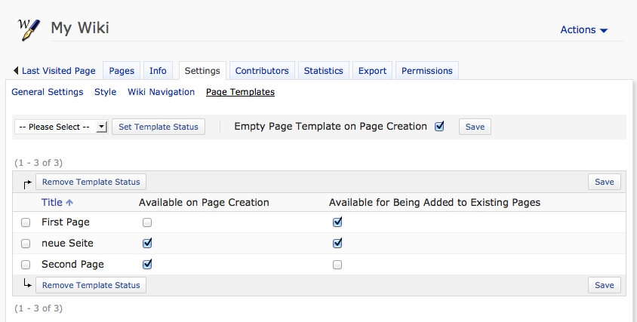Click the wiki pen logo icon
Image resolution: width=637 pixels, height=322 pixels.
point(29,29)
